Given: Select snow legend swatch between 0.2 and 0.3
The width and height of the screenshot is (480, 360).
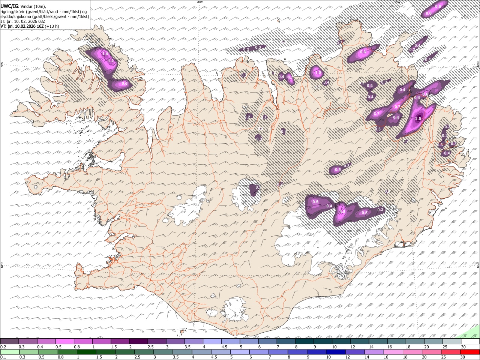Looking at the screenshot, I should (x=9, y=342).
